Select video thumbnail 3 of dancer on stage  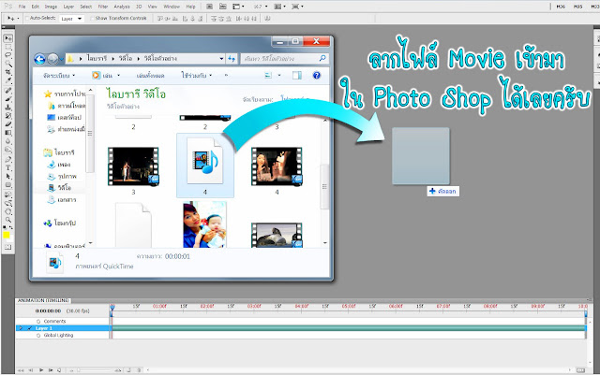[133, 166]
